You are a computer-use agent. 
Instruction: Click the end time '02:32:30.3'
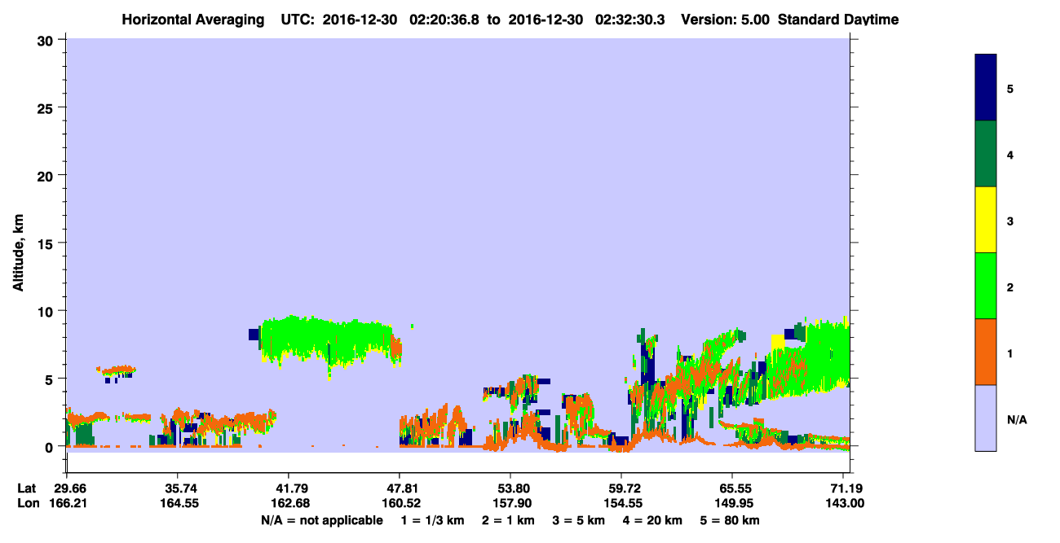tap(632, 20)
